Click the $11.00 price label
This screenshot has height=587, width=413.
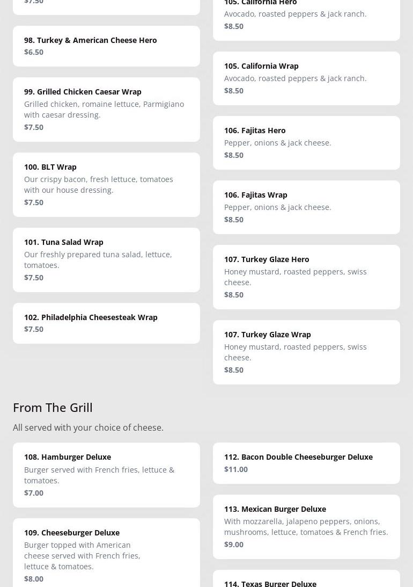pos(236,469)
